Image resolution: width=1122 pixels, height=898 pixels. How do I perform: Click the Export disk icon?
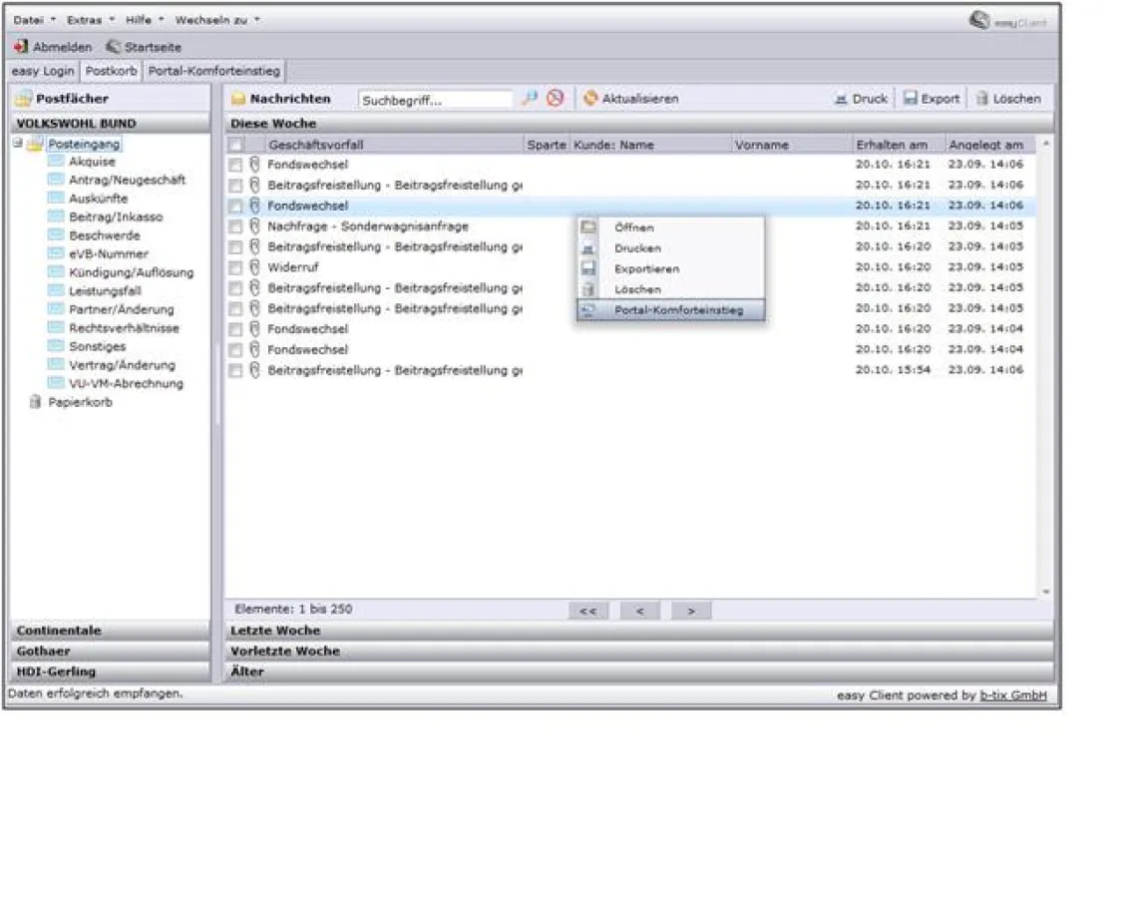click(x=911, y=99)
